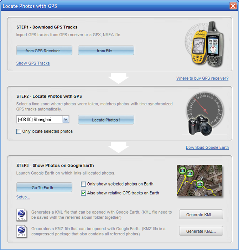Click the STEP1 - Download GPS Tracks heading
The width and height of the screenshot is (239, 250).
pos(47,27)
